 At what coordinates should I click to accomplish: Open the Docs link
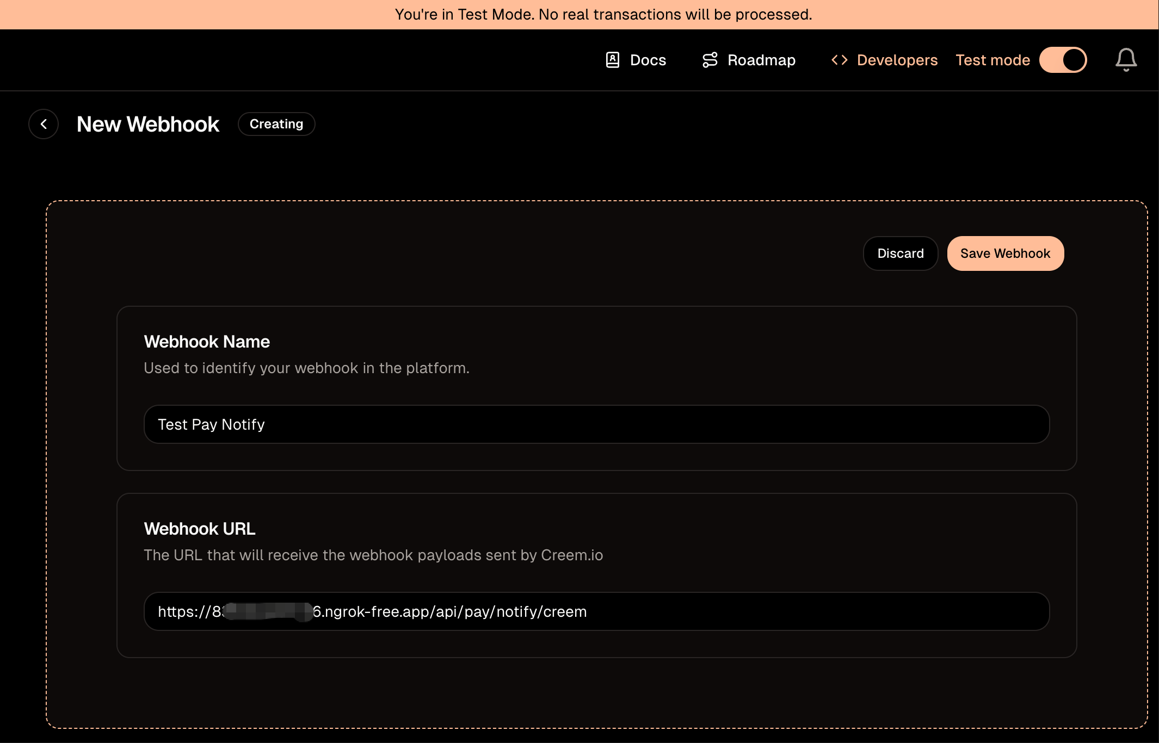tap(648, 60)
